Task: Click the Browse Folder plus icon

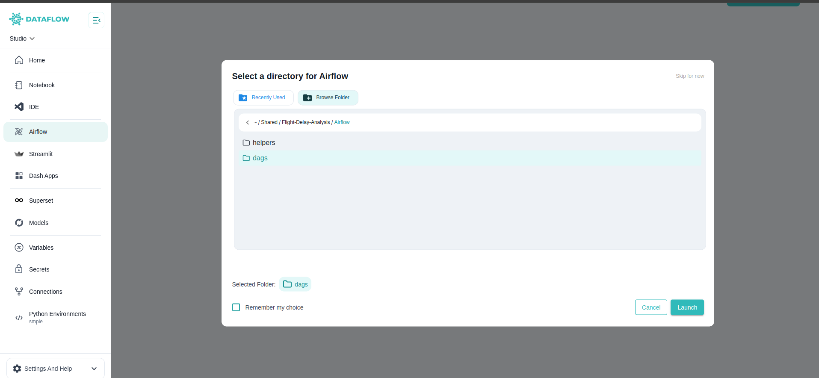Action: tap(307, 97)
